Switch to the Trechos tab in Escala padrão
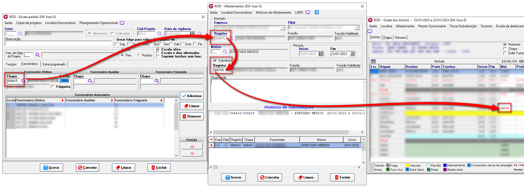Image resolution: width=524 pixels, height=188 pixels. pyautogui.click(x=11, y=64)
